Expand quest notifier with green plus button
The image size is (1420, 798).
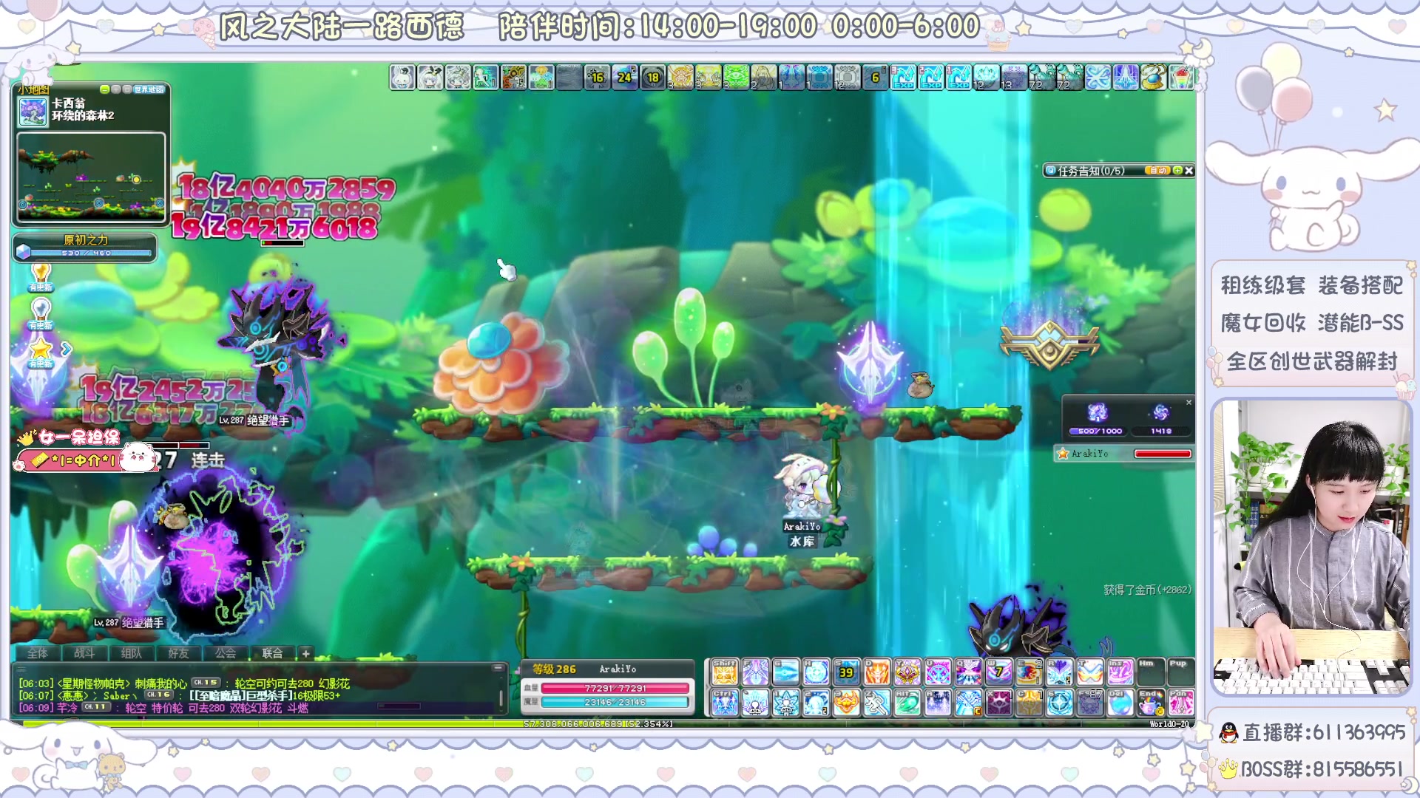click(x=1177, y=171)
